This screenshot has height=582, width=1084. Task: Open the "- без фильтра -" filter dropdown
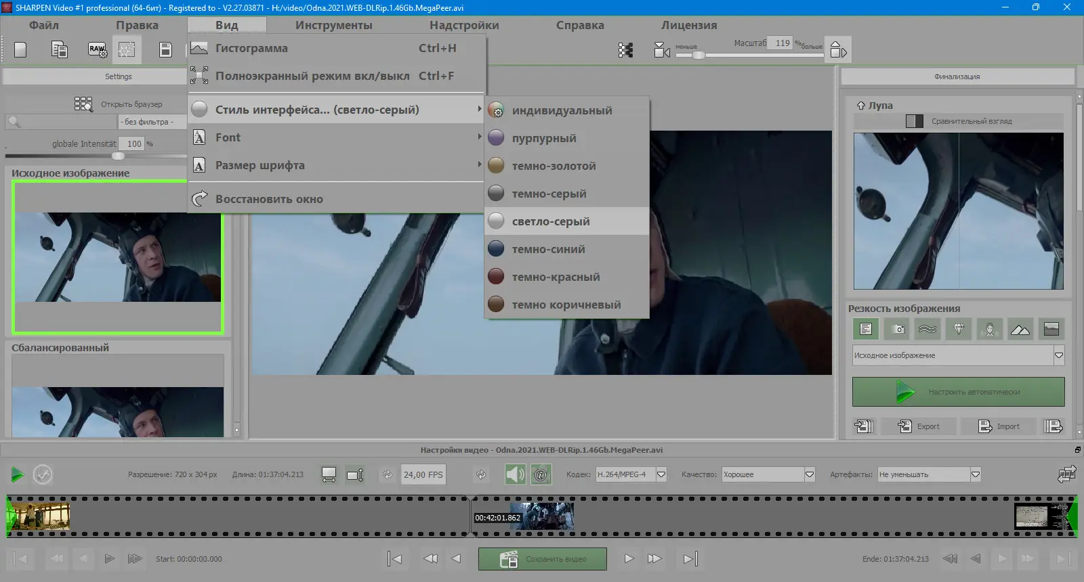[x=152, y=122]
